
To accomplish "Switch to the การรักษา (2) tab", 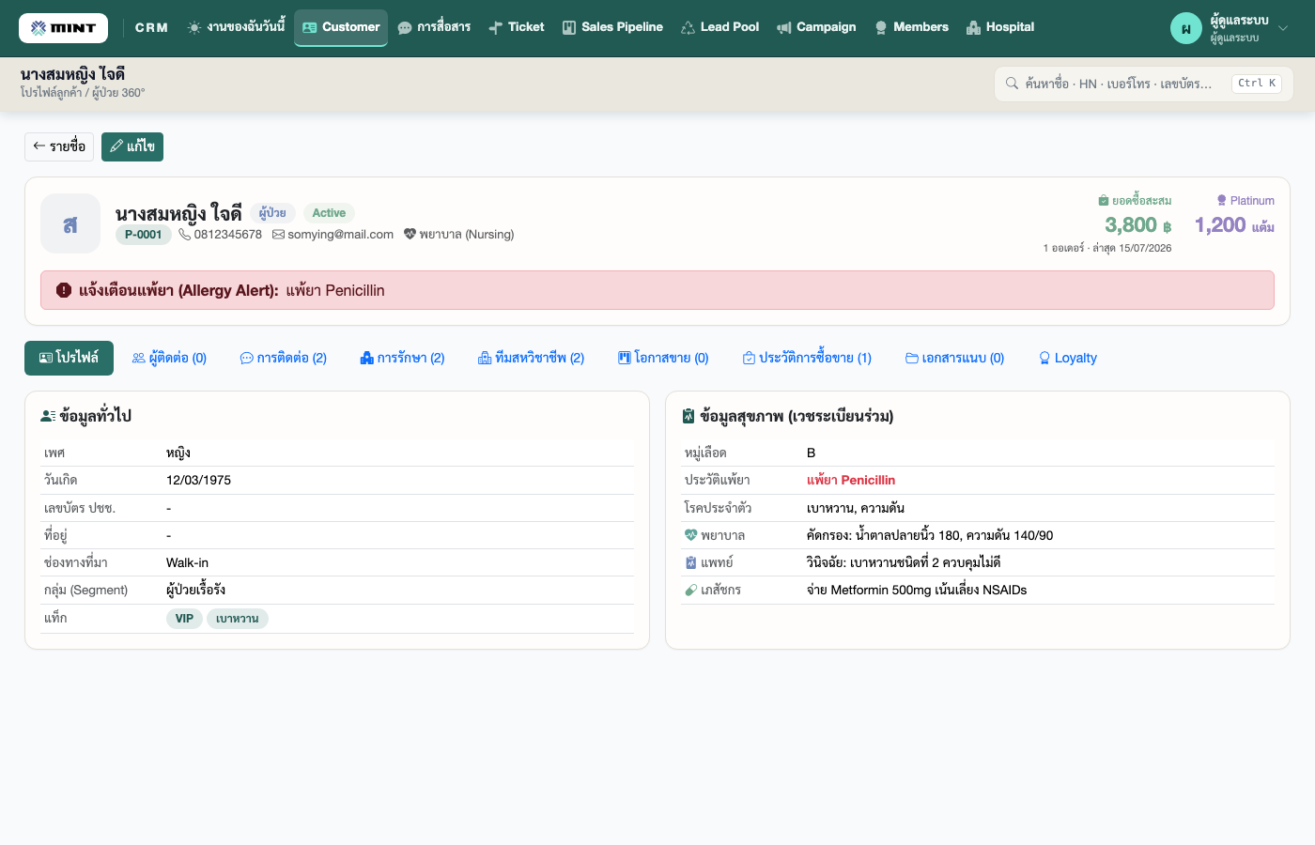I will coord(402,358).
